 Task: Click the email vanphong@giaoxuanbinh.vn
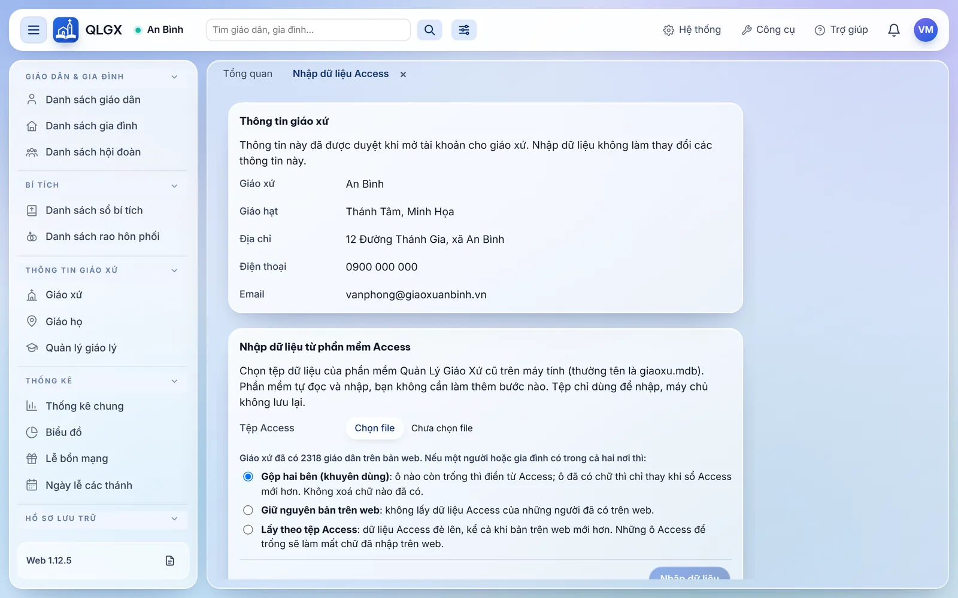point(416,295)
